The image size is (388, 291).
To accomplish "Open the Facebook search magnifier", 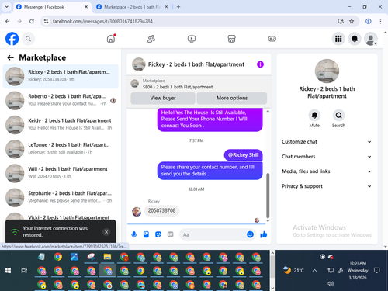I will [x=28, y=39].
